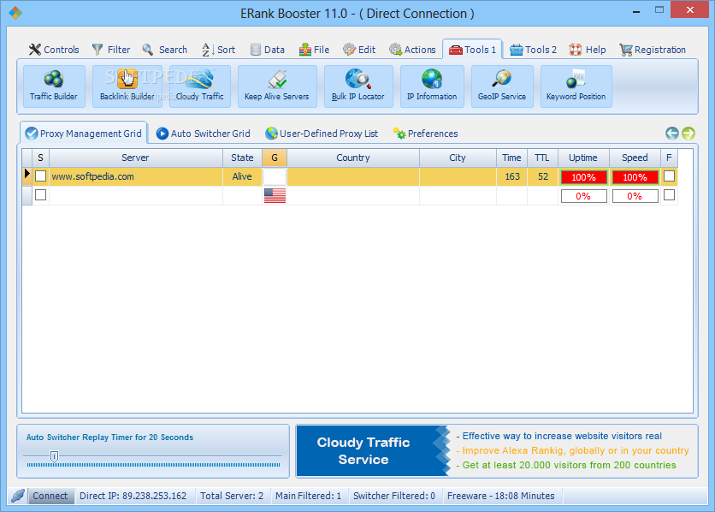Tick the F checkbox in the second row
715x512 pixels.
(x=669, y=195)
